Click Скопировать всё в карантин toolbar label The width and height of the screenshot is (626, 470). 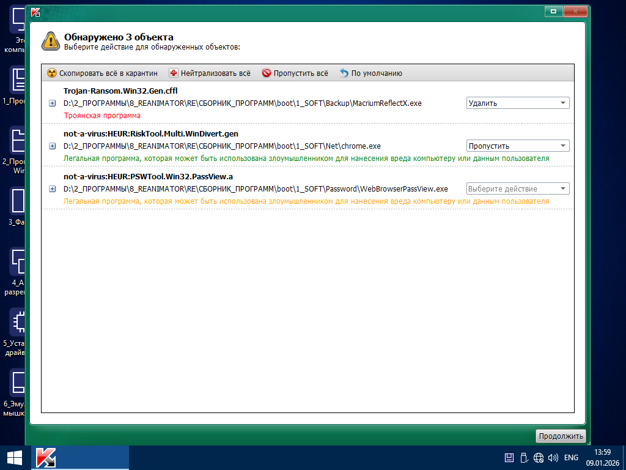pyautogui.click(x=108, y=73)
